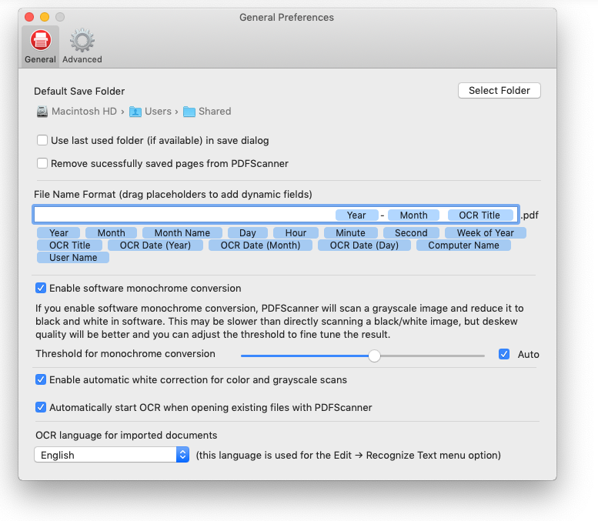Image resolution: width=598 pixels, height=521 pixels.
Task: Click the monochrome threshold slider knob
Action: (x=375, y=356)
